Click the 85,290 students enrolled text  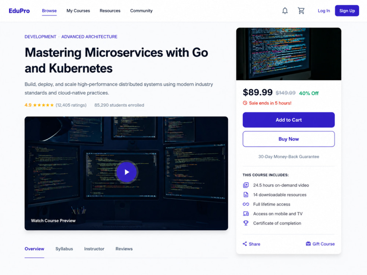pyautogui.click(x=119, y=105)
